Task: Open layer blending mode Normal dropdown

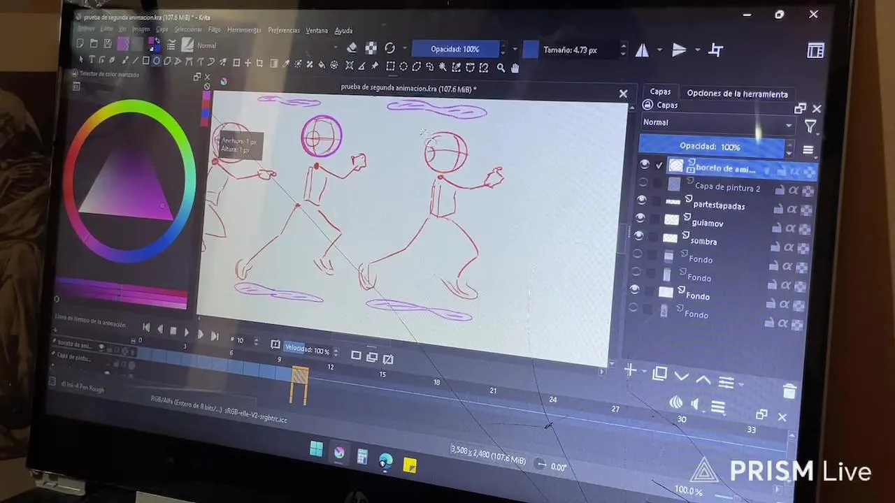Action: (x=717, y=124)
